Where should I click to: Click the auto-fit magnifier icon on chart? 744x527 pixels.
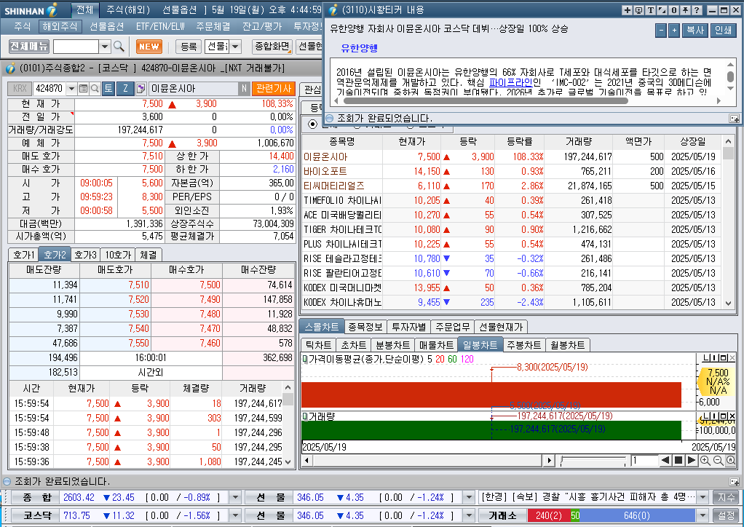731,460
